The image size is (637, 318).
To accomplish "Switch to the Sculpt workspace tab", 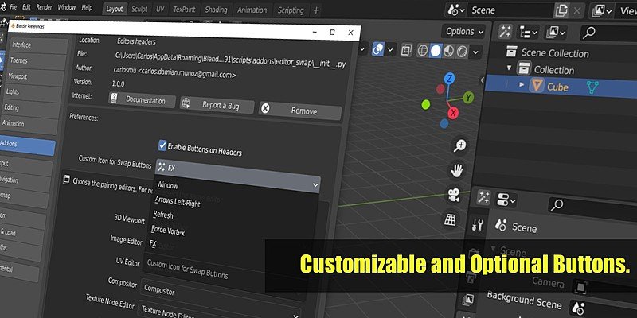I will pos(139,10).
